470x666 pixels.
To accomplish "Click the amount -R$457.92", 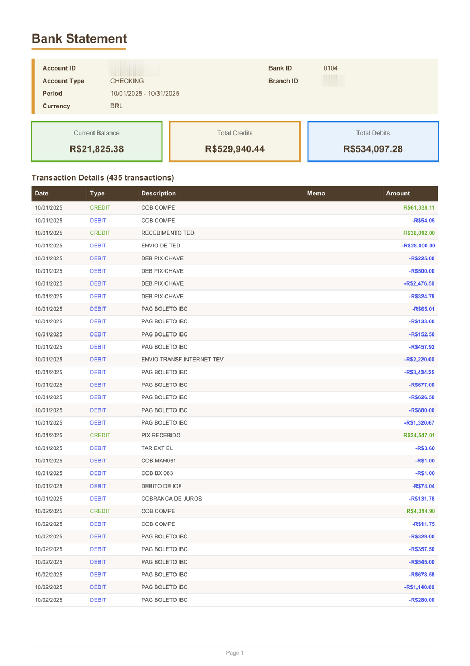I will (x=422, y=347).
